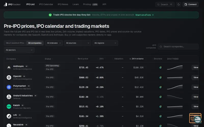Open the All statuses dropdown
This screenshot has width=204, height=127.
(x=54, y=43)
